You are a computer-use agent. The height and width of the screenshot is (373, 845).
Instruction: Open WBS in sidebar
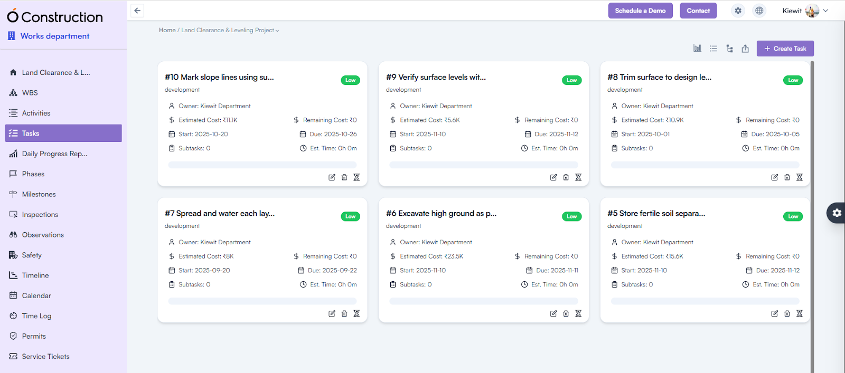[x=63, y=93]
